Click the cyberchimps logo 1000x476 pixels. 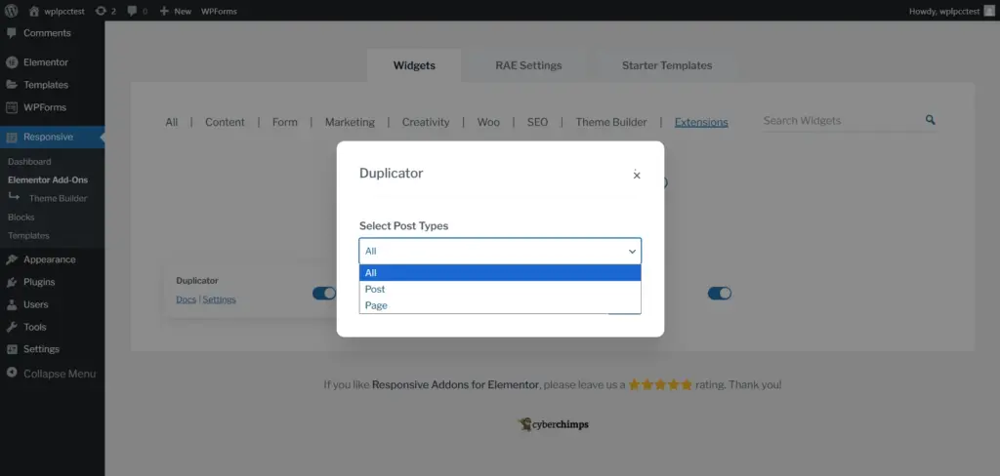553,424
